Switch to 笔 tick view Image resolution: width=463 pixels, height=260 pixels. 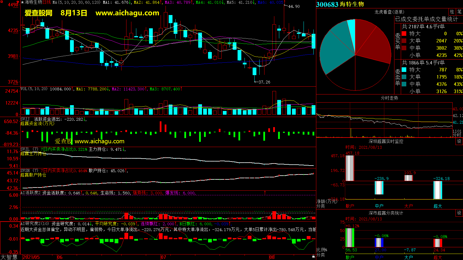coord(459,12)
